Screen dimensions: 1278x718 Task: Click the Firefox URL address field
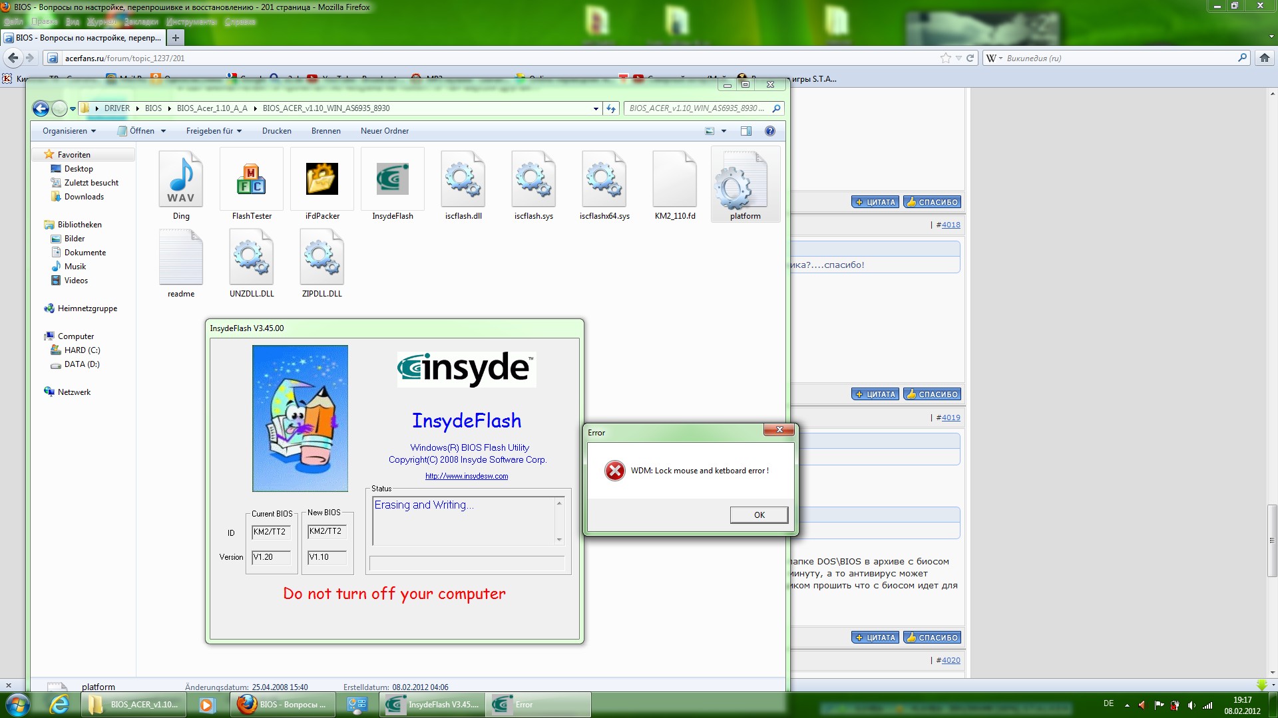click(x=499, y=58)
